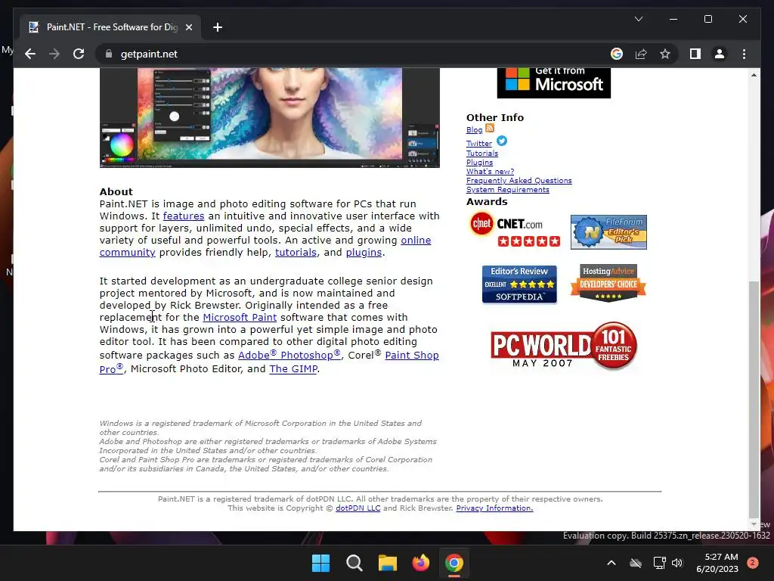Viewport: 774px width, 581px height.
Task: Click the network tray icon
Action: (x=659, y=563)
